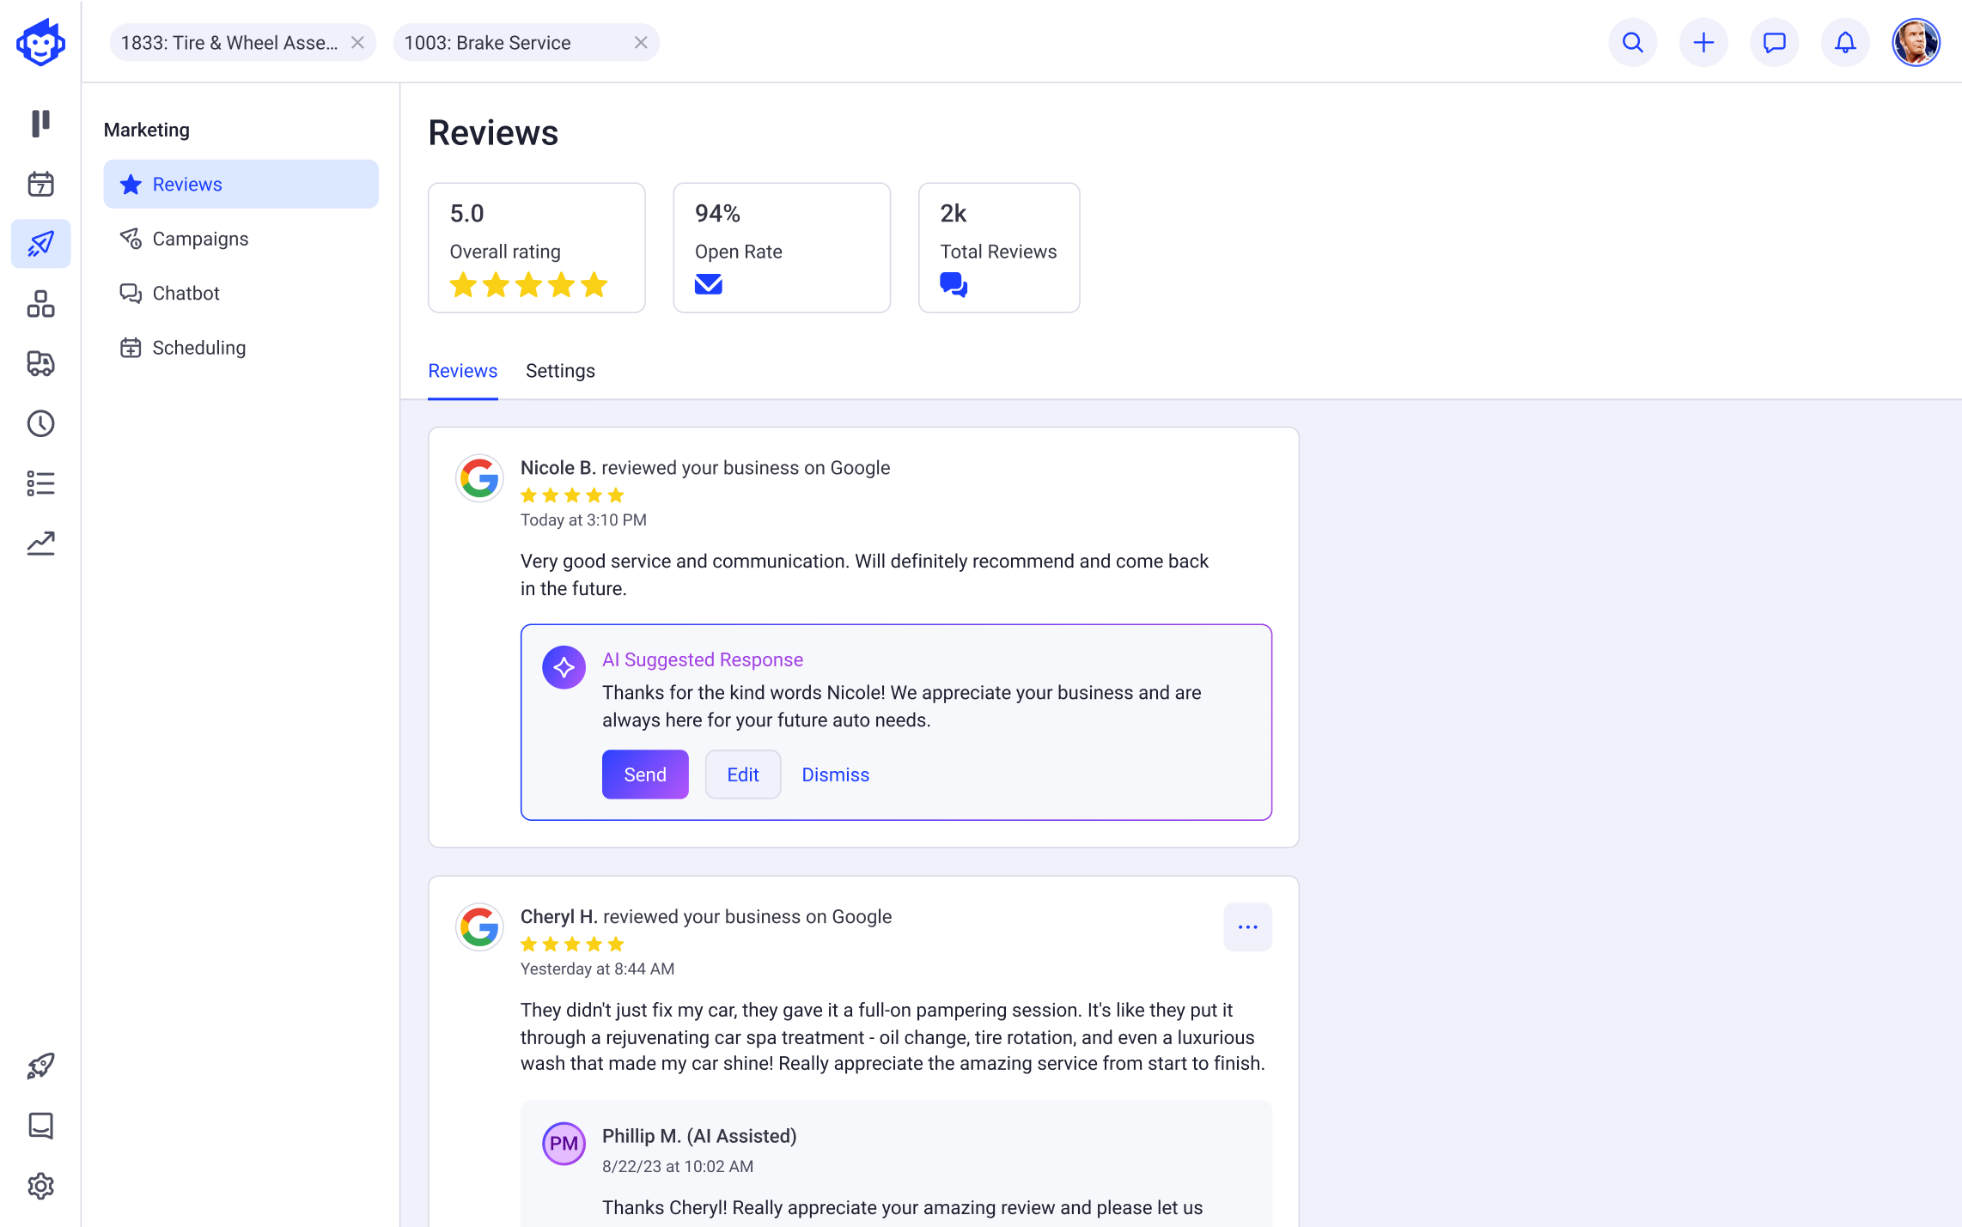Open the calendar icon in left sidebar

[x=40, y=184]
